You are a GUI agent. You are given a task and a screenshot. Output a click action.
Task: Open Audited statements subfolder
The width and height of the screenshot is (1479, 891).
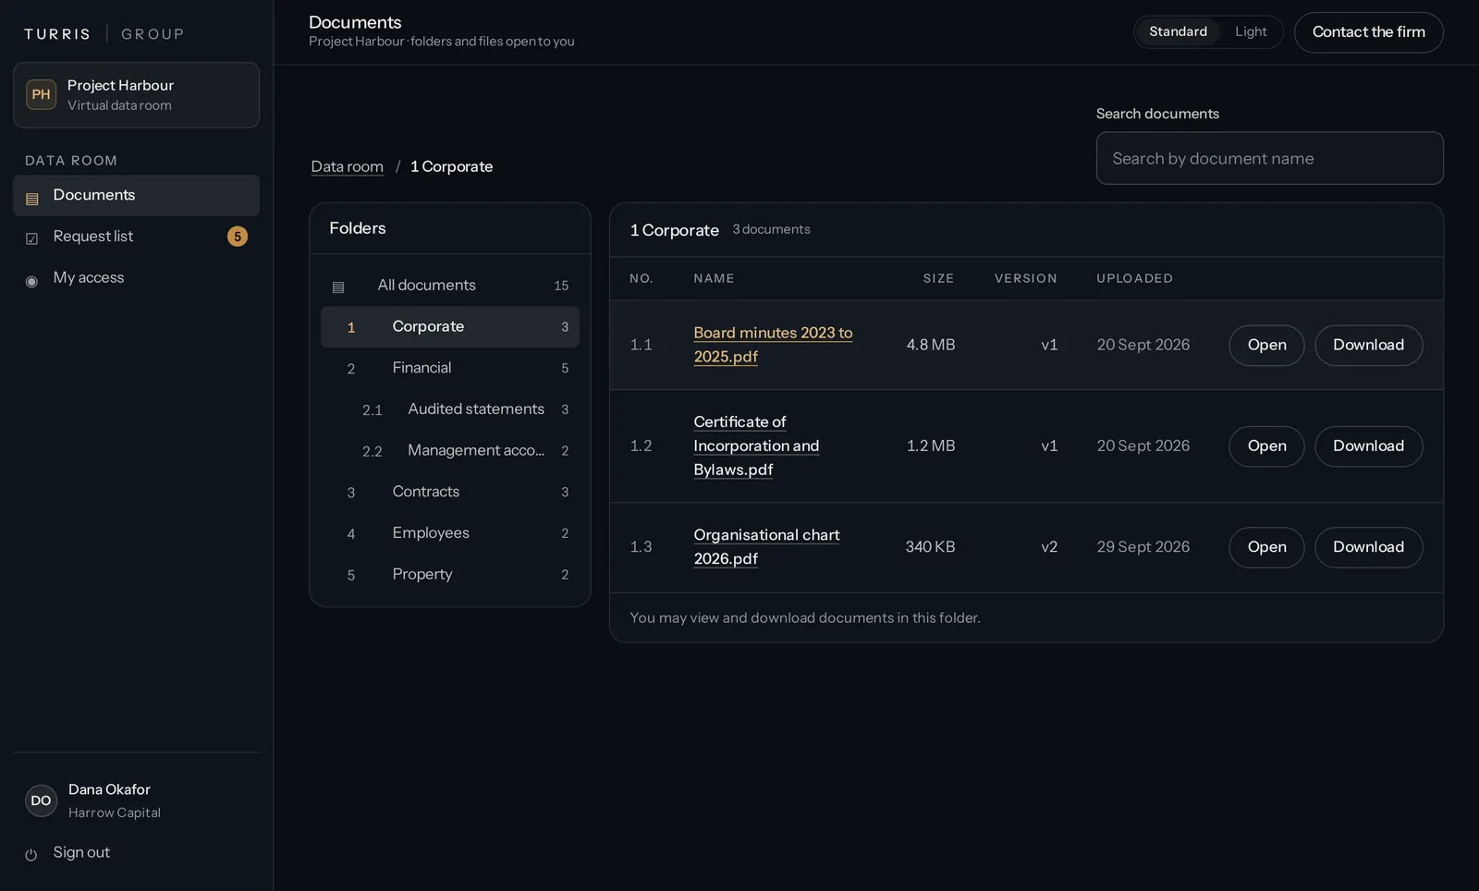tap(450, 409)
